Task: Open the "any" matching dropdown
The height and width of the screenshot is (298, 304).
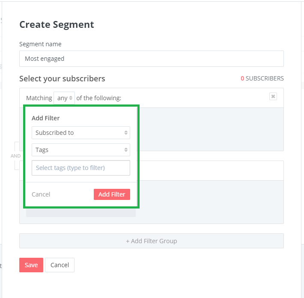Action: (64, 98)
